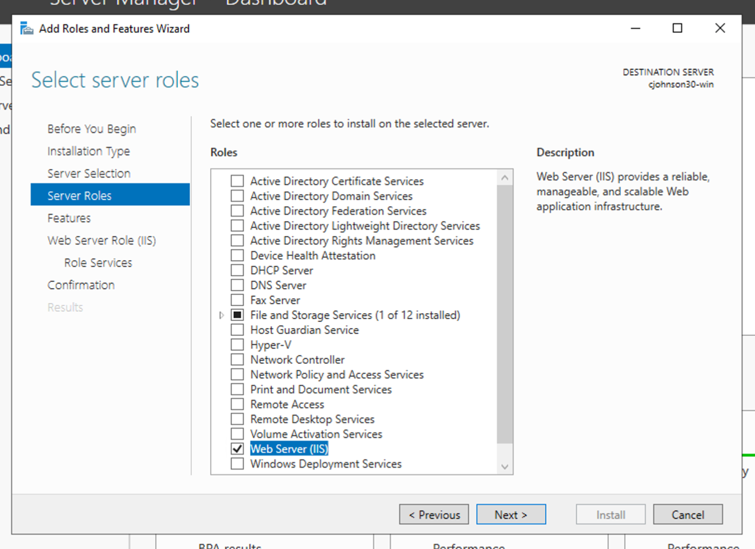
Task: Click the Next button
Action: click(x=511, y=515)
